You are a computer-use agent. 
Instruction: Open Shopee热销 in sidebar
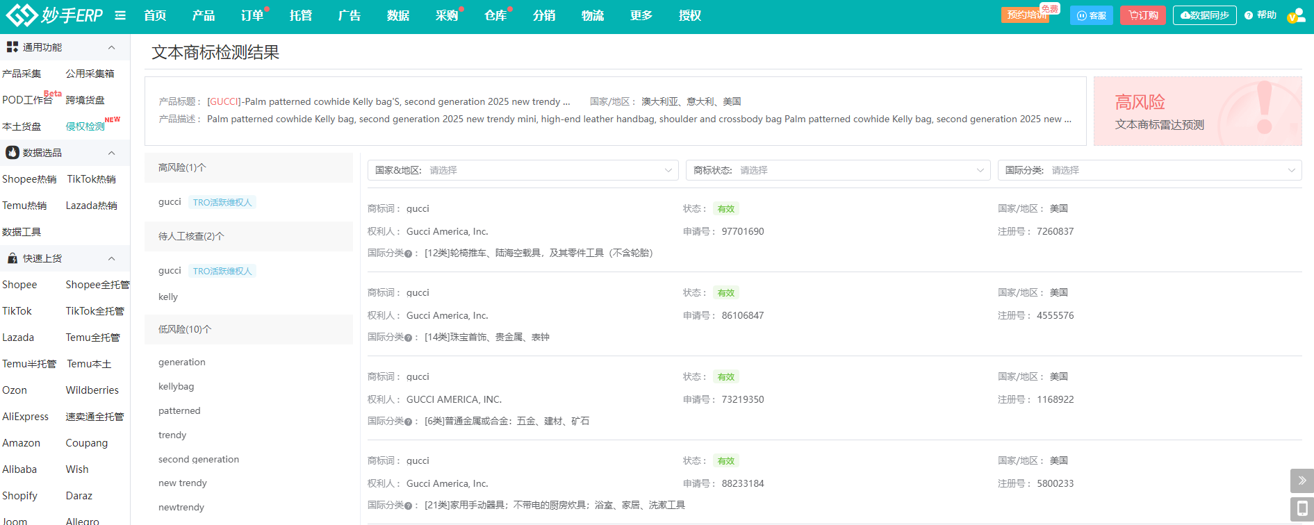pos(29,179)
